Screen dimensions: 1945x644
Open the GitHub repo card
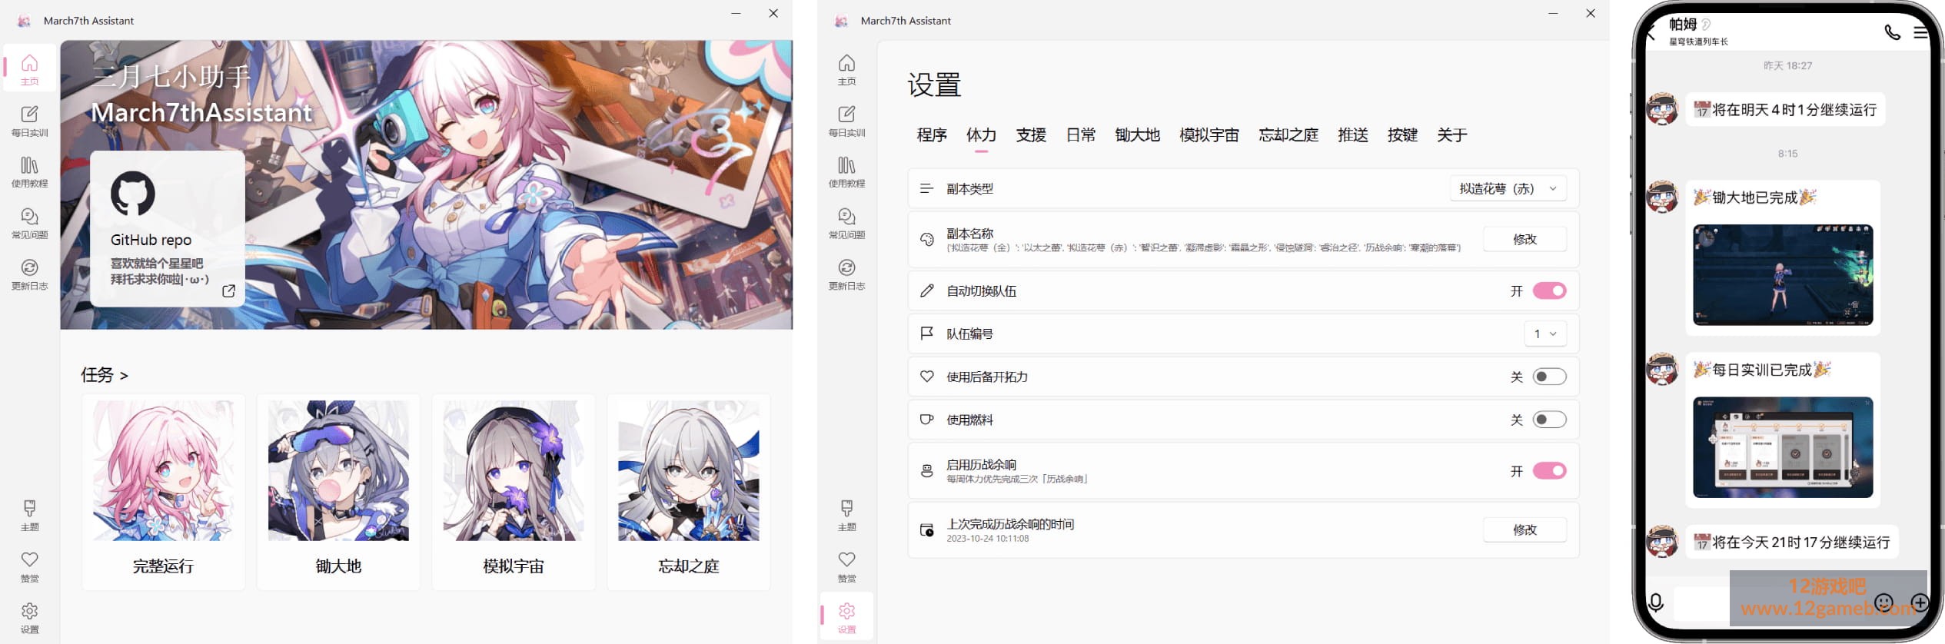click(x=168, y=228)
